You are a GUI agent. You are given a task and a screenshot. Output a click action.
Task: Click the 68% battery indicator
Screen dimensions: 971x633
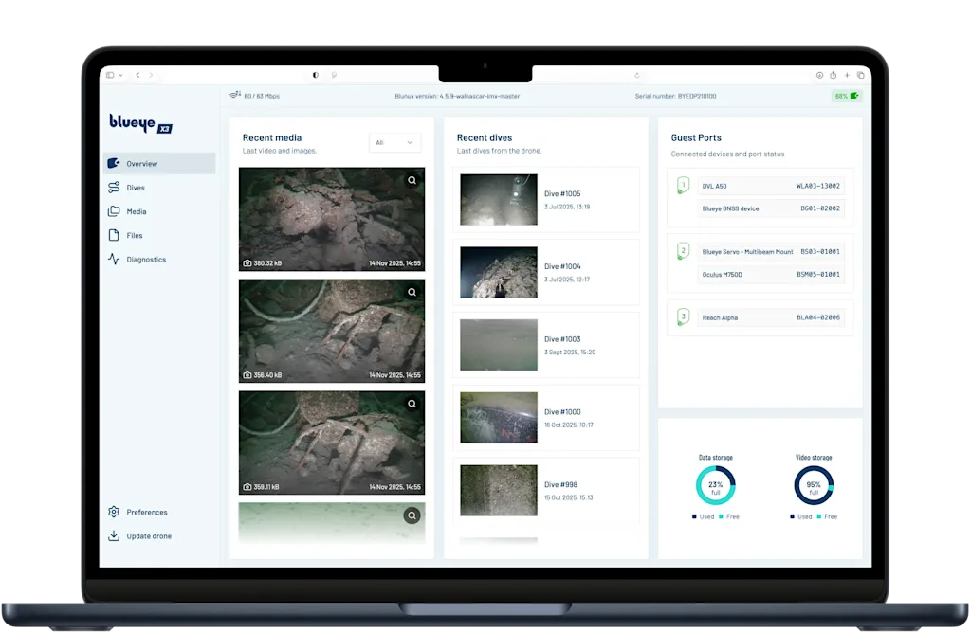845,95
